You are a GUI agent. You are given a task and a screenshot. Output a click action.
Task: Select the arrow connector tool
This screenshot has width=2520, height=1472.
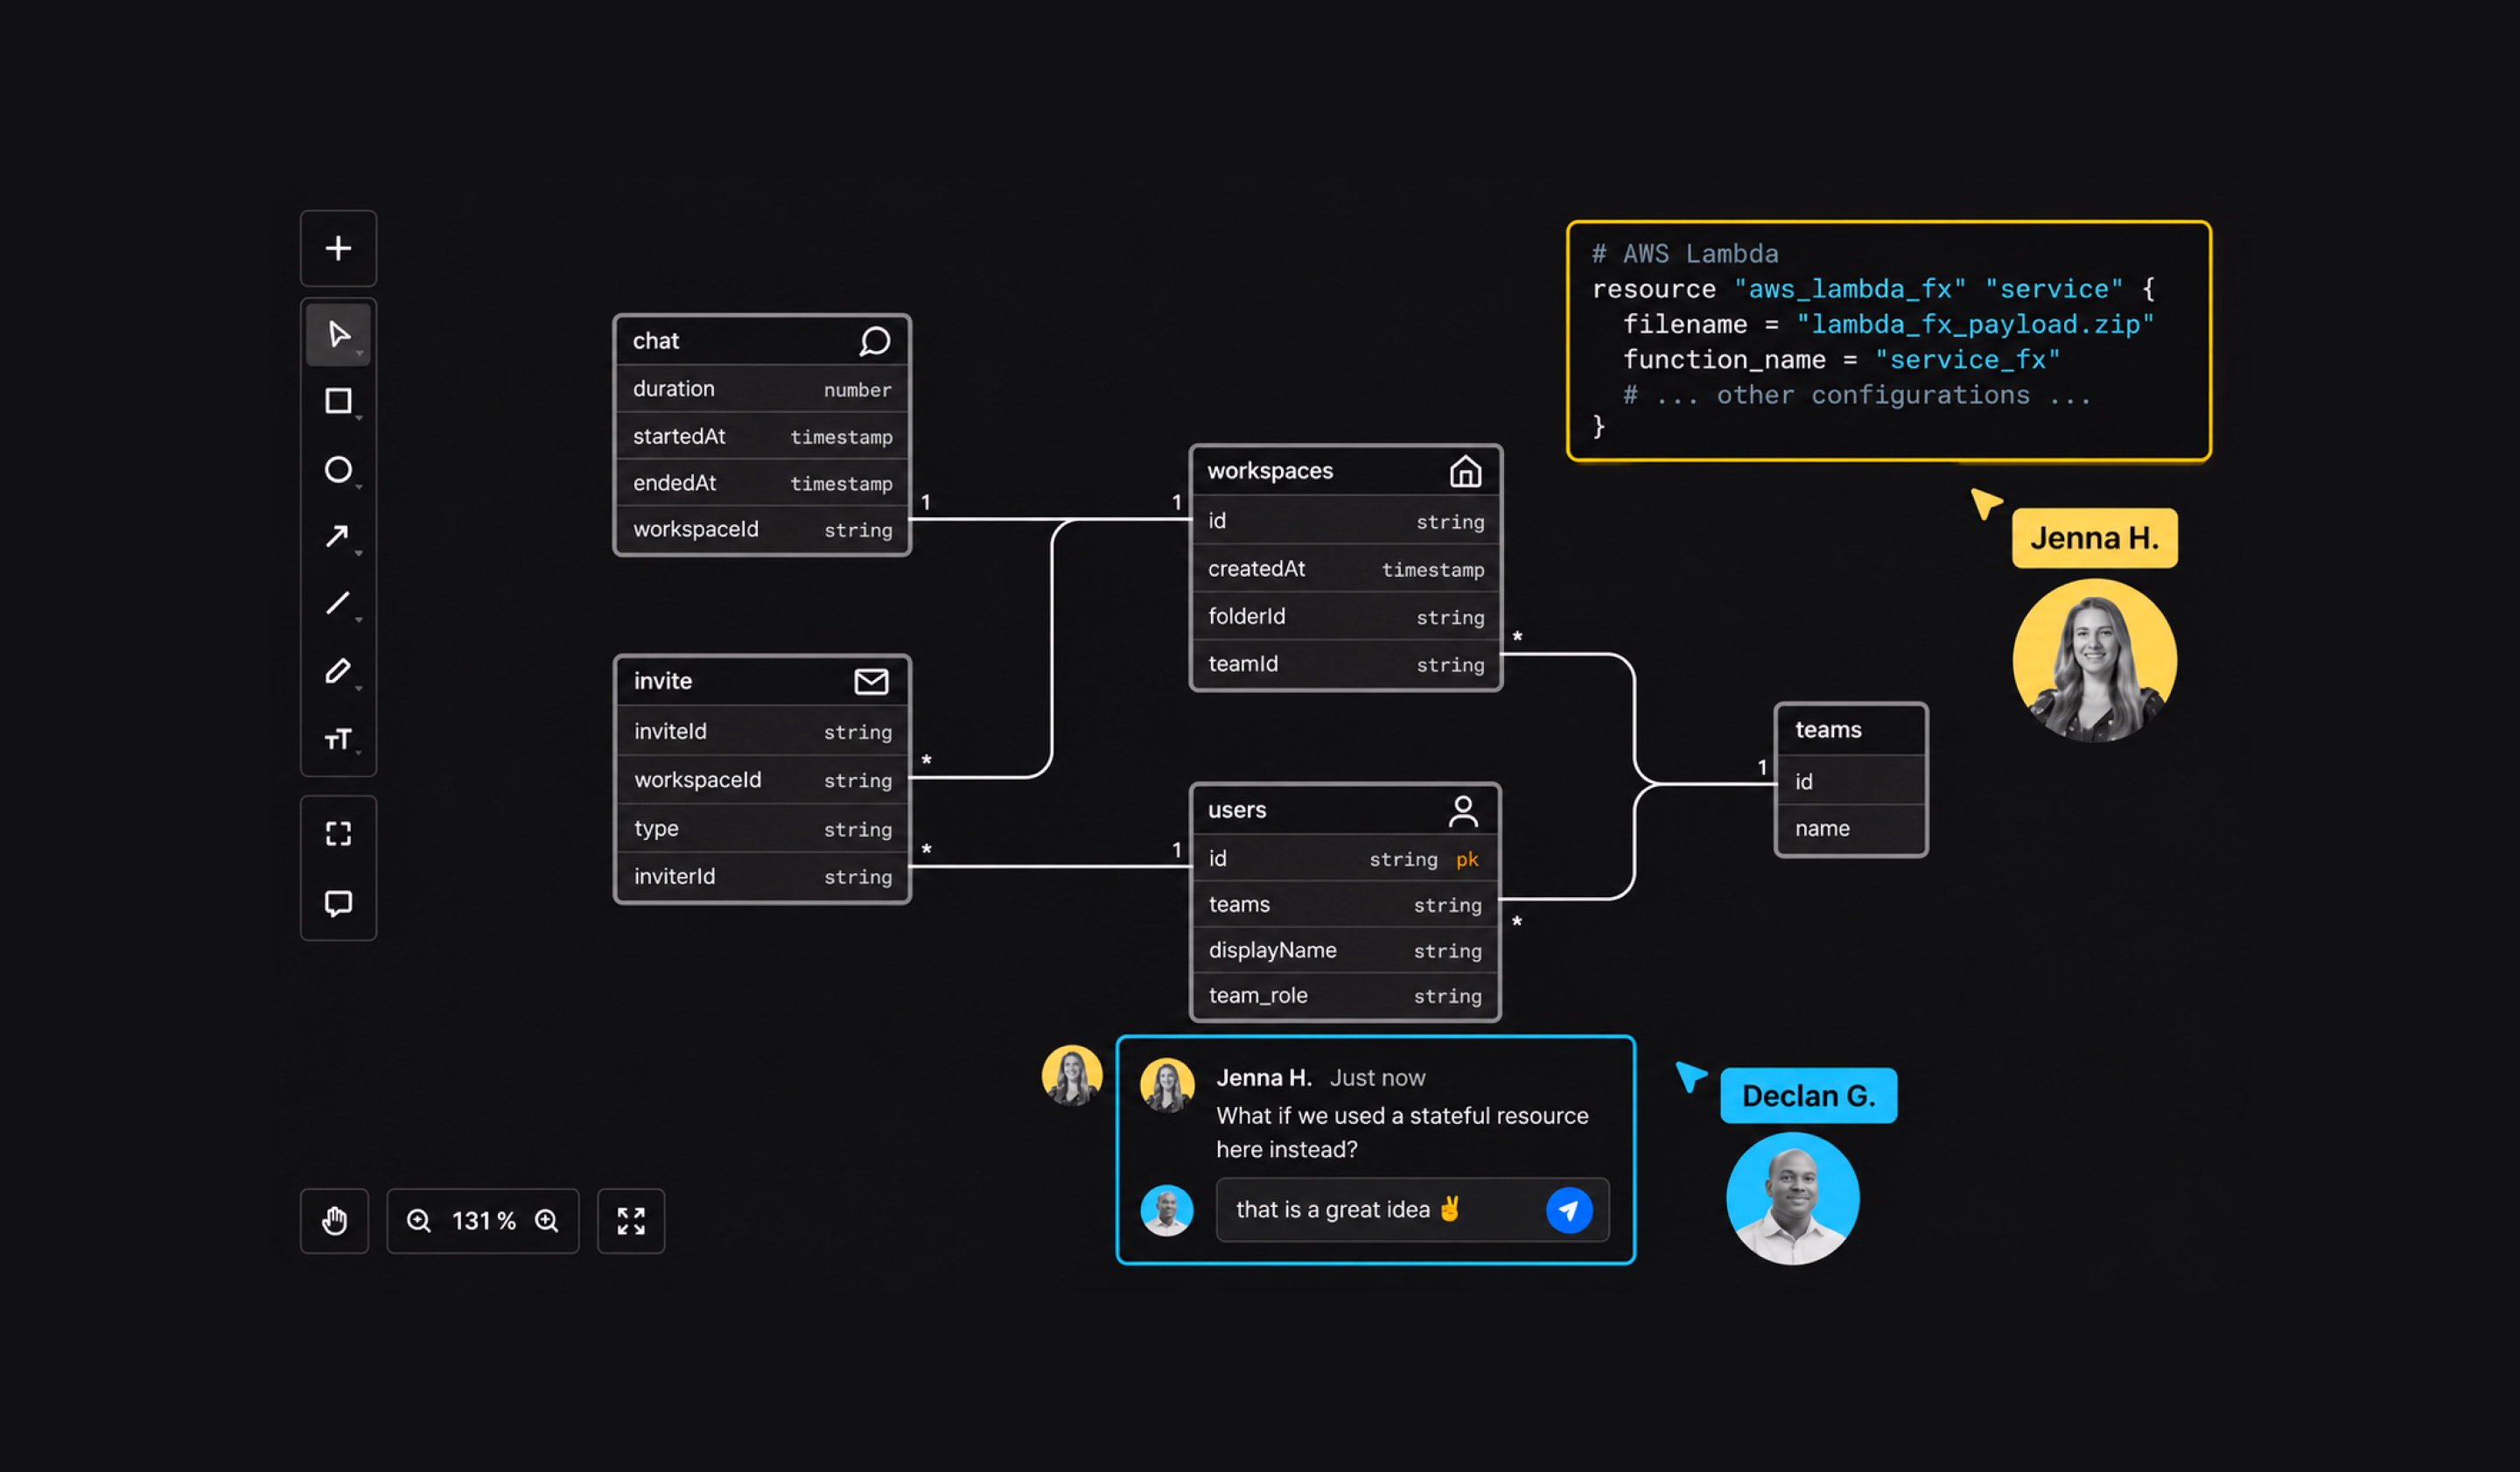338,537
